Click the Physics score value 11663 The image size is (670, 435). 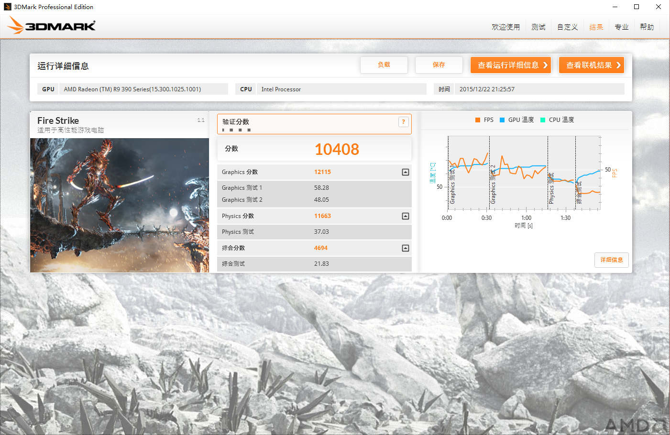(x=322, y=216)
